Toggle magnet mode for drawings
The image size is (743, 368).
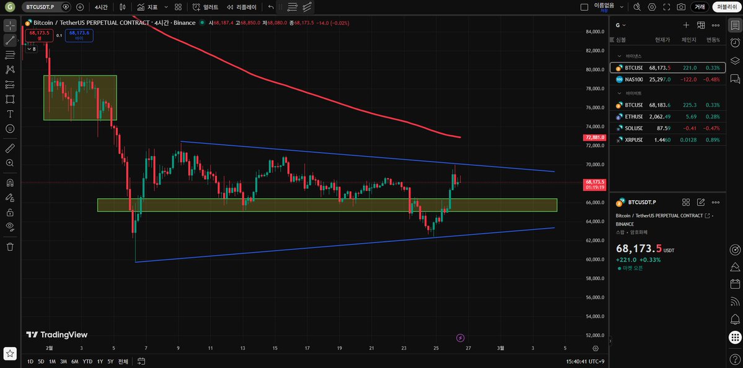pos(10,183)
